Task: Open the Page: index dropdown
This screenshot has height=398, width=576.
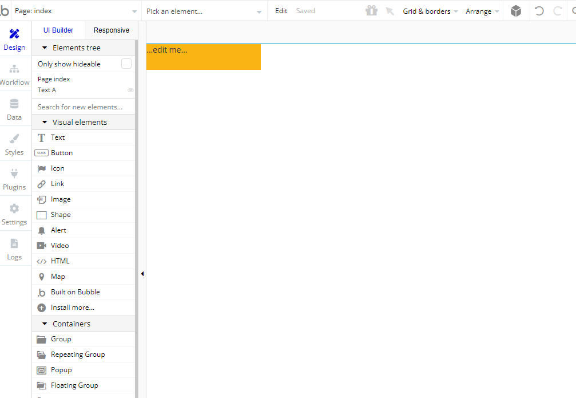Action: pos(76,11)
